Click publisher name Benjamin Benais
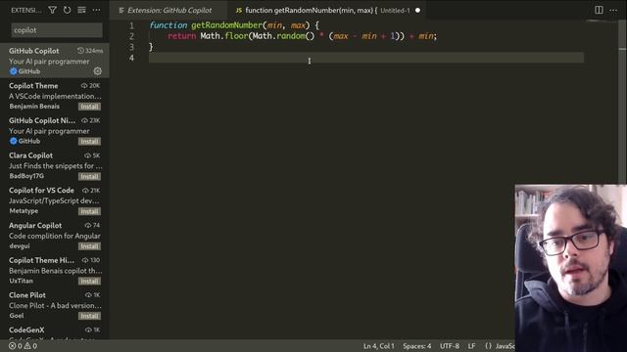This screenshot has width=627, height=352. (34, 107)
